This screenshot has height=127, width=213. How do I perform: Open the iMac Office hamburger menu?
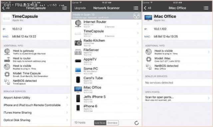pyautogui.click(x=206, y=8)
